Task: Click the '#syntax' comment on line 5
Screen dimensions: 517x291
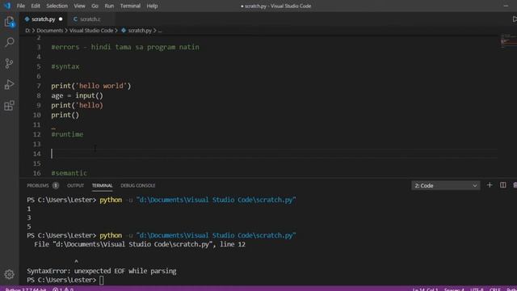Action: click(x=65, y=66)
